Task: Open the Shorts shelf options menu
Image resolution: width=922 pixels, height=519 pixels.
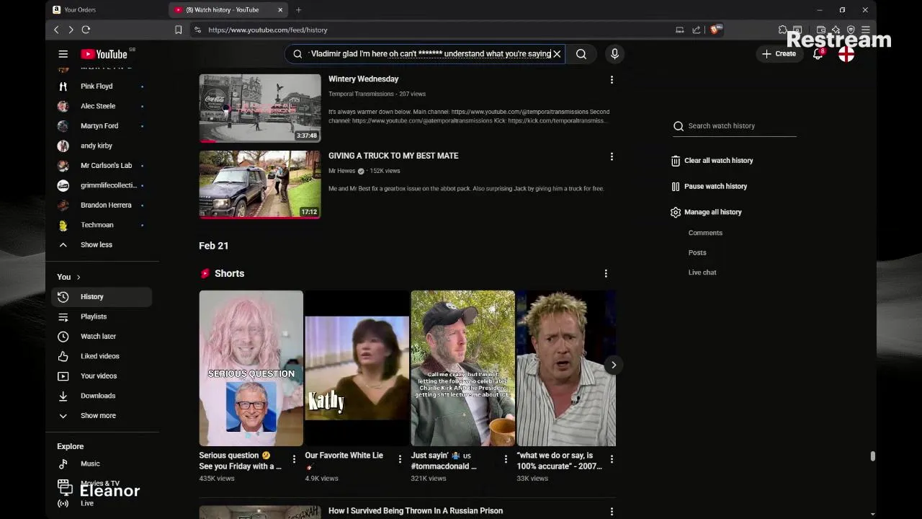Action: tap(606, 274)
